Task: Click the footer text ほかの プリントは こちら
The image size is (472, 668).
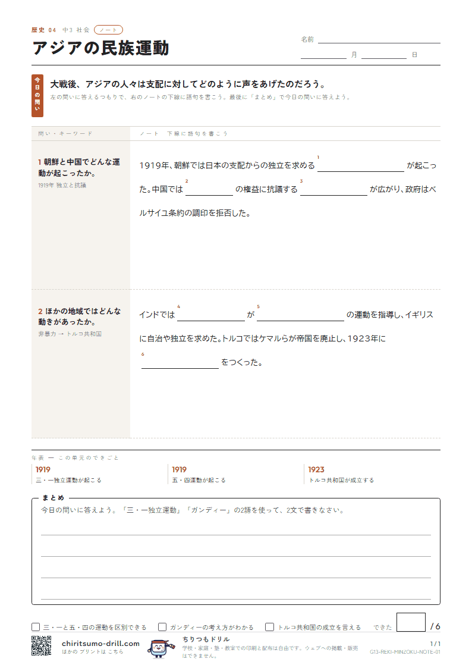Action: (92, 652)
